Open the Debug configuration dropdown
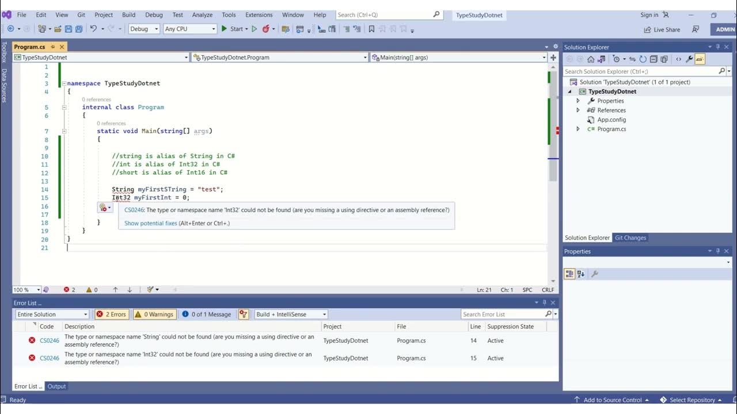Screen dimensions: 737x414 point(144,29)
